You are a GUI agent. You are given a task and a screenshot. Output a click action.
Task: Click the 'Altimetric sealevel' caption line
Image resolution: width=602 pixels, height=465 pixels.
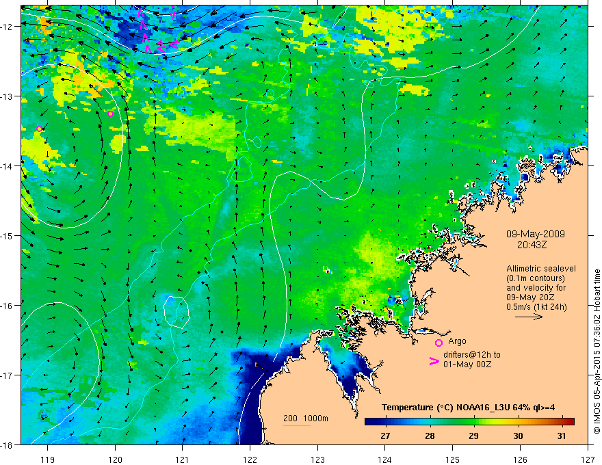click(541, 269)
